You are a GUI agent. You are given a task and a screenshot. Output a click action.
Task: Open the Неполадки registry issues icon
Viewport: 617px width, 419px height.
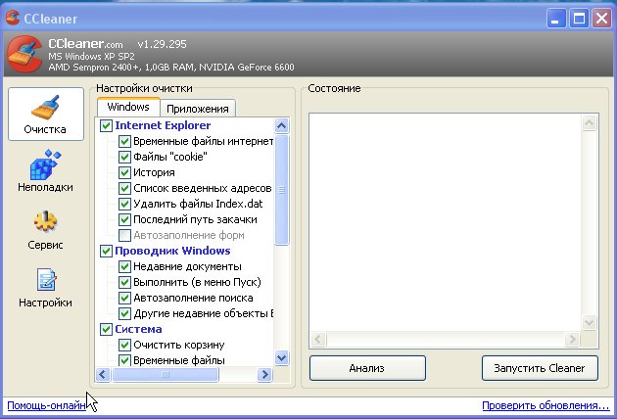point(46,170)
